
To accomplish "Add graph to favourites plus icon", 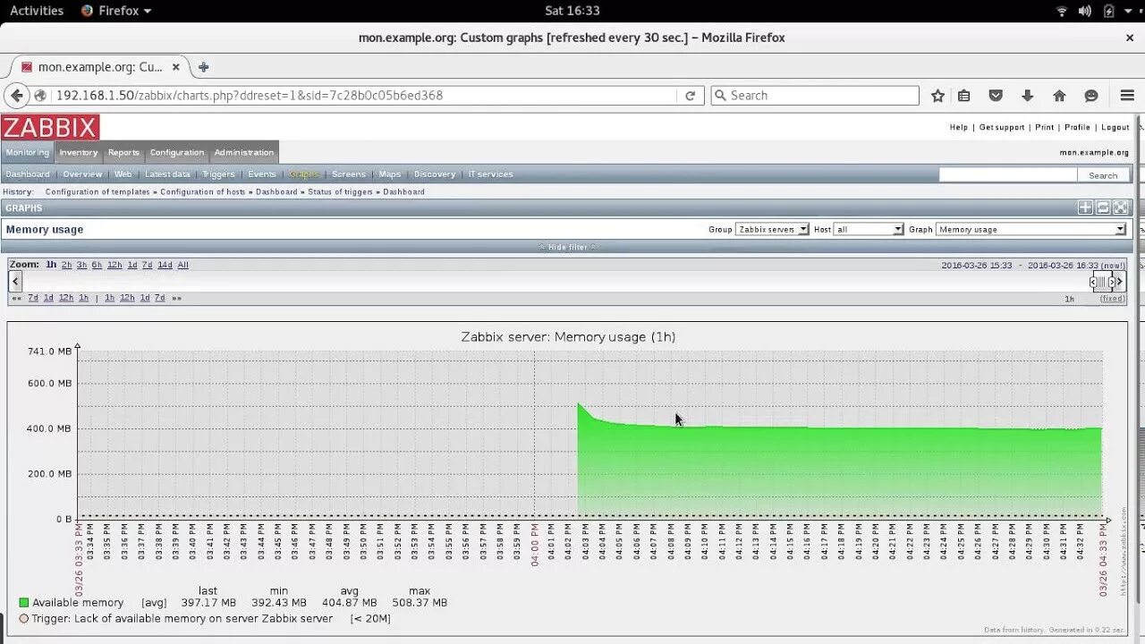I will [x=1085, y=208].
